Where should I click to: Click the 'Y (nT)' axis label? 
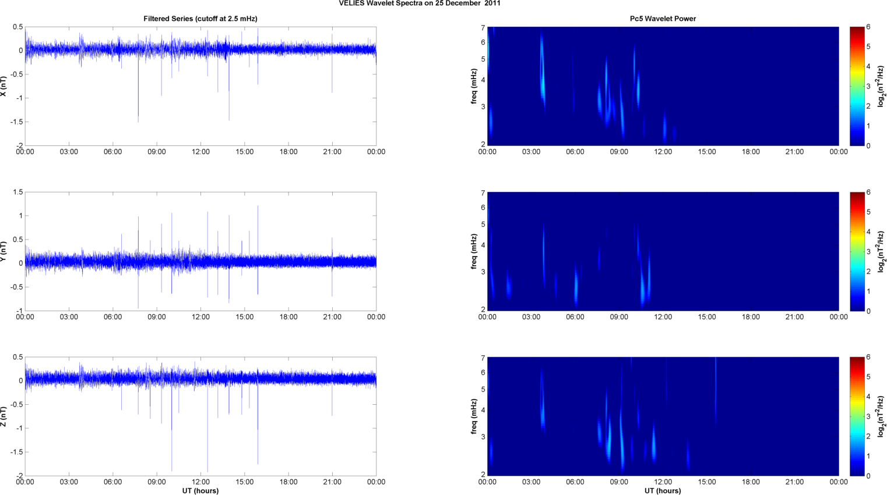pyautogui.click(x=3, y=251)
